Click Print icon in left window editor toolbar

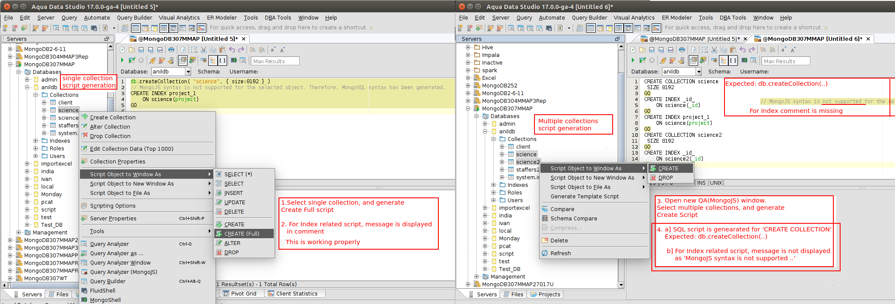click(171, 50)
